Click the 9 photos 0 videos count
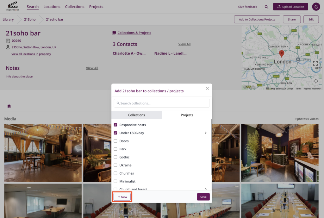This screenshot has width=324, height=218. click(306, 119)
